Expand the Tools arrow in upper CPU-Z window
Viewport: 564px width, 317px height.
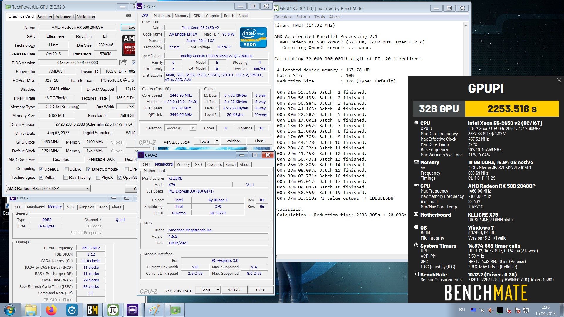(216, 141)
